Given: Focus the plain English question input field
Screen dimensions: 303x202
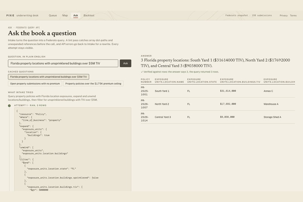Looking at the screenshot, I should pyautogui.click(x=63, y=63).
